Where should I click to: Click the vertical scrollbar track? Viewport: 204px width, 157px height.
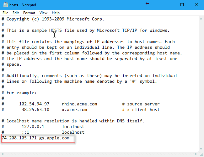tap(201, 82)
